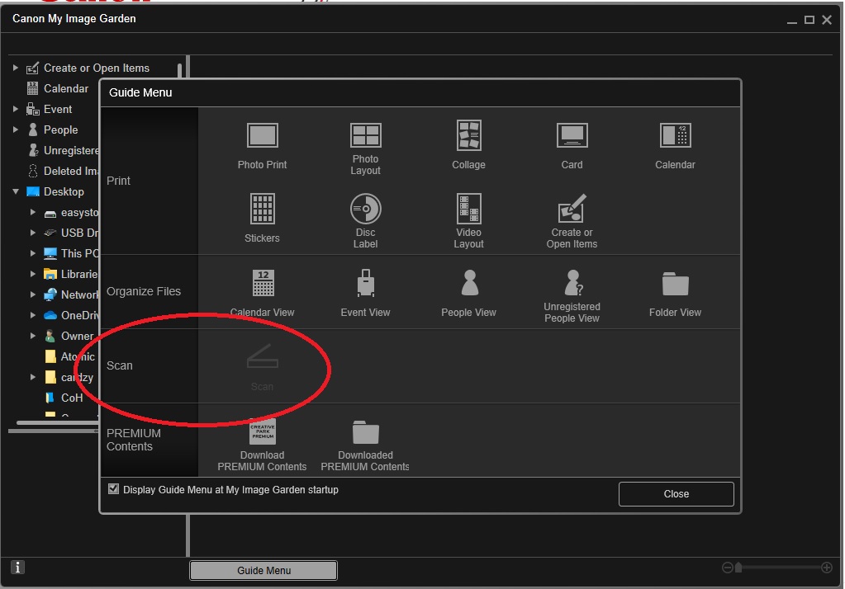Open the Card creation icon
The image size is (845, 589).
tap(572, 137)
